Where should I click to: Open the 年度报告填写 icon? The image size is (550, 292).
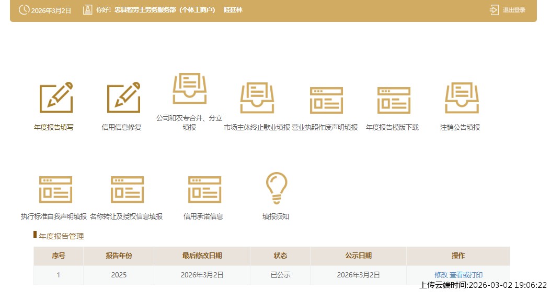tap(55, 98)
